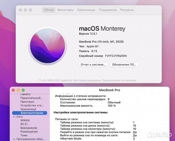Select Устройство чте… in the sidebar
This screenshot has width=175, height=141.
32,105
